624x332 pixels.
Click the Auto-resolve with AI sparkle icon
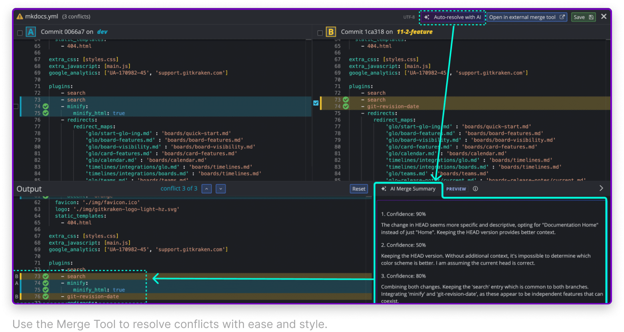(427, 17)
